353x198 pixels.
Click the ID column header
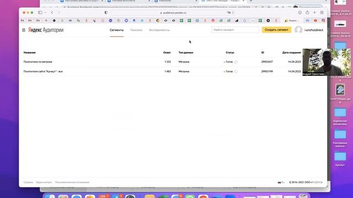[x=263, y=53]
